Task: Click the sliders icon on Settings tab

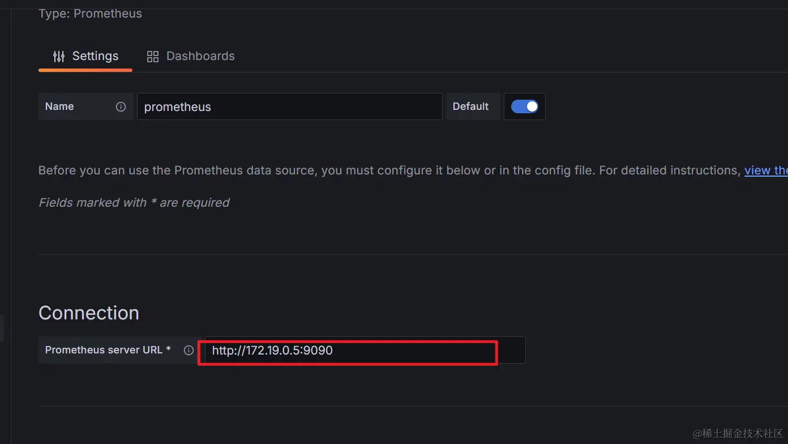Action: pyautogui.click(x=59, y=56)
